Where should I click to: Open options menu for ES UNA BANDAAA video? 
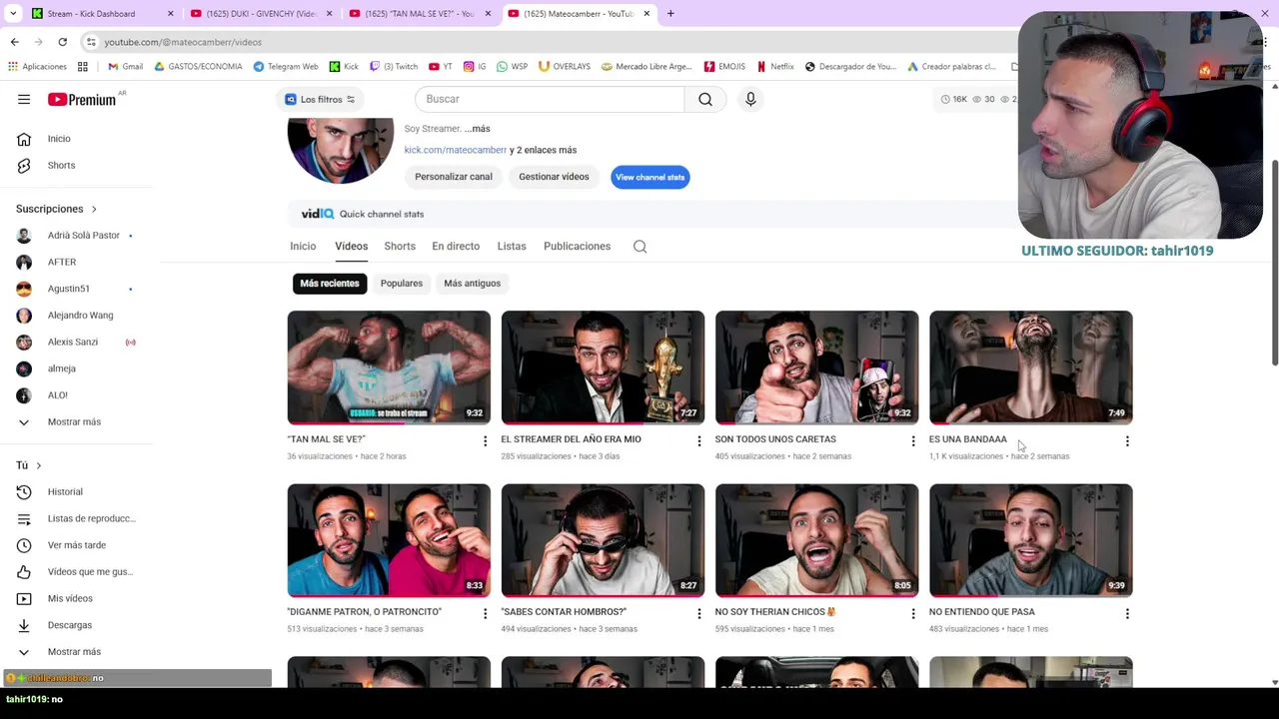pyautogui.click(x=1127, y=440)
